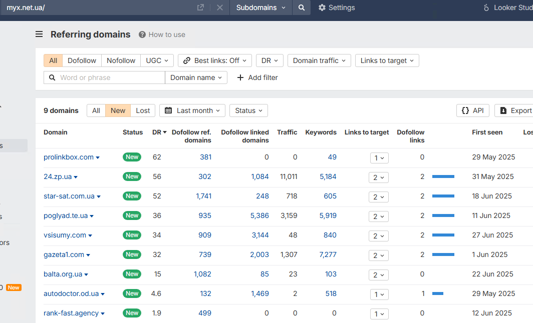Viewport: 533px width, 323px height.
Task: Open DR filter dropdown
Action: point(270,60)
